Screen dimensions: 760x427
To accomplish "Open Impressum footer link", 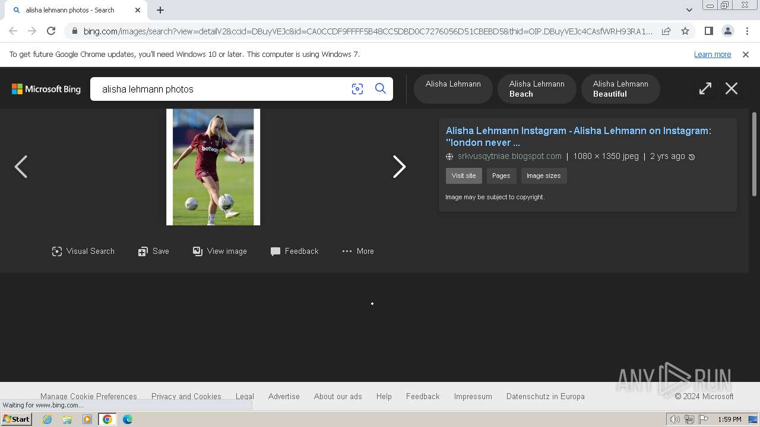I will click(473, 397).
